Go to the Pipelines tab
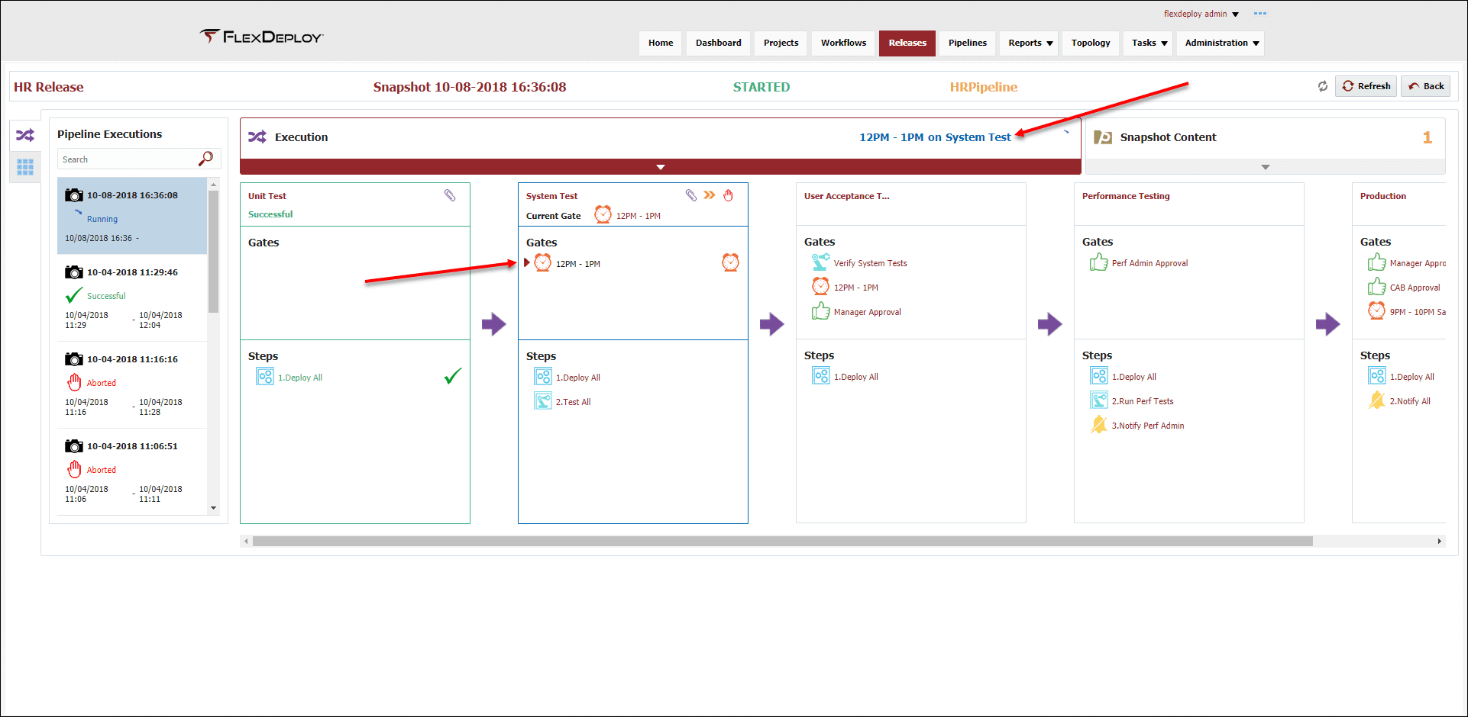This screenshot has width=1468, height=717. (x=967, y=43)
